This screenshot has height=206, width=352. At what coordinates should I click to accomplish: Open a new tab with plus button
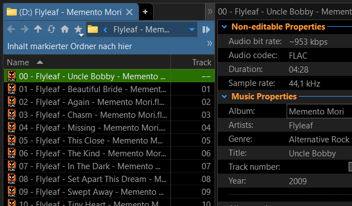tap(145, 12)
